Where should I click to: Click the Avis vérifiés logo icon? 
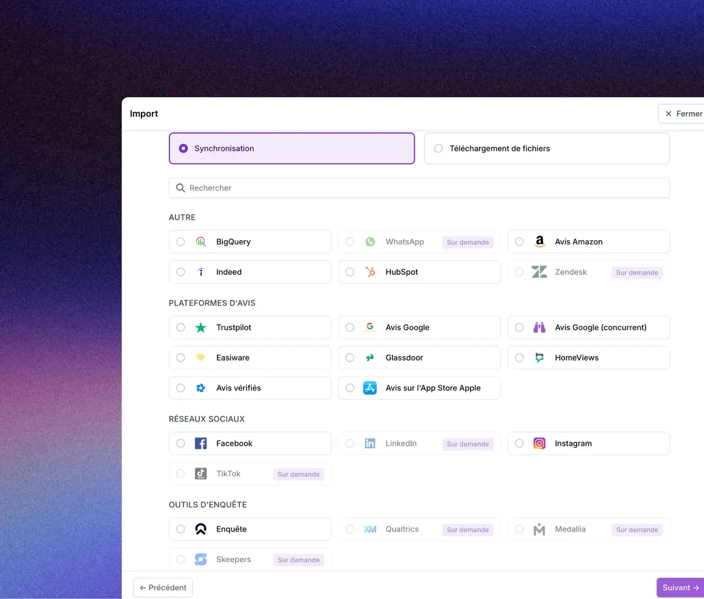201,388
